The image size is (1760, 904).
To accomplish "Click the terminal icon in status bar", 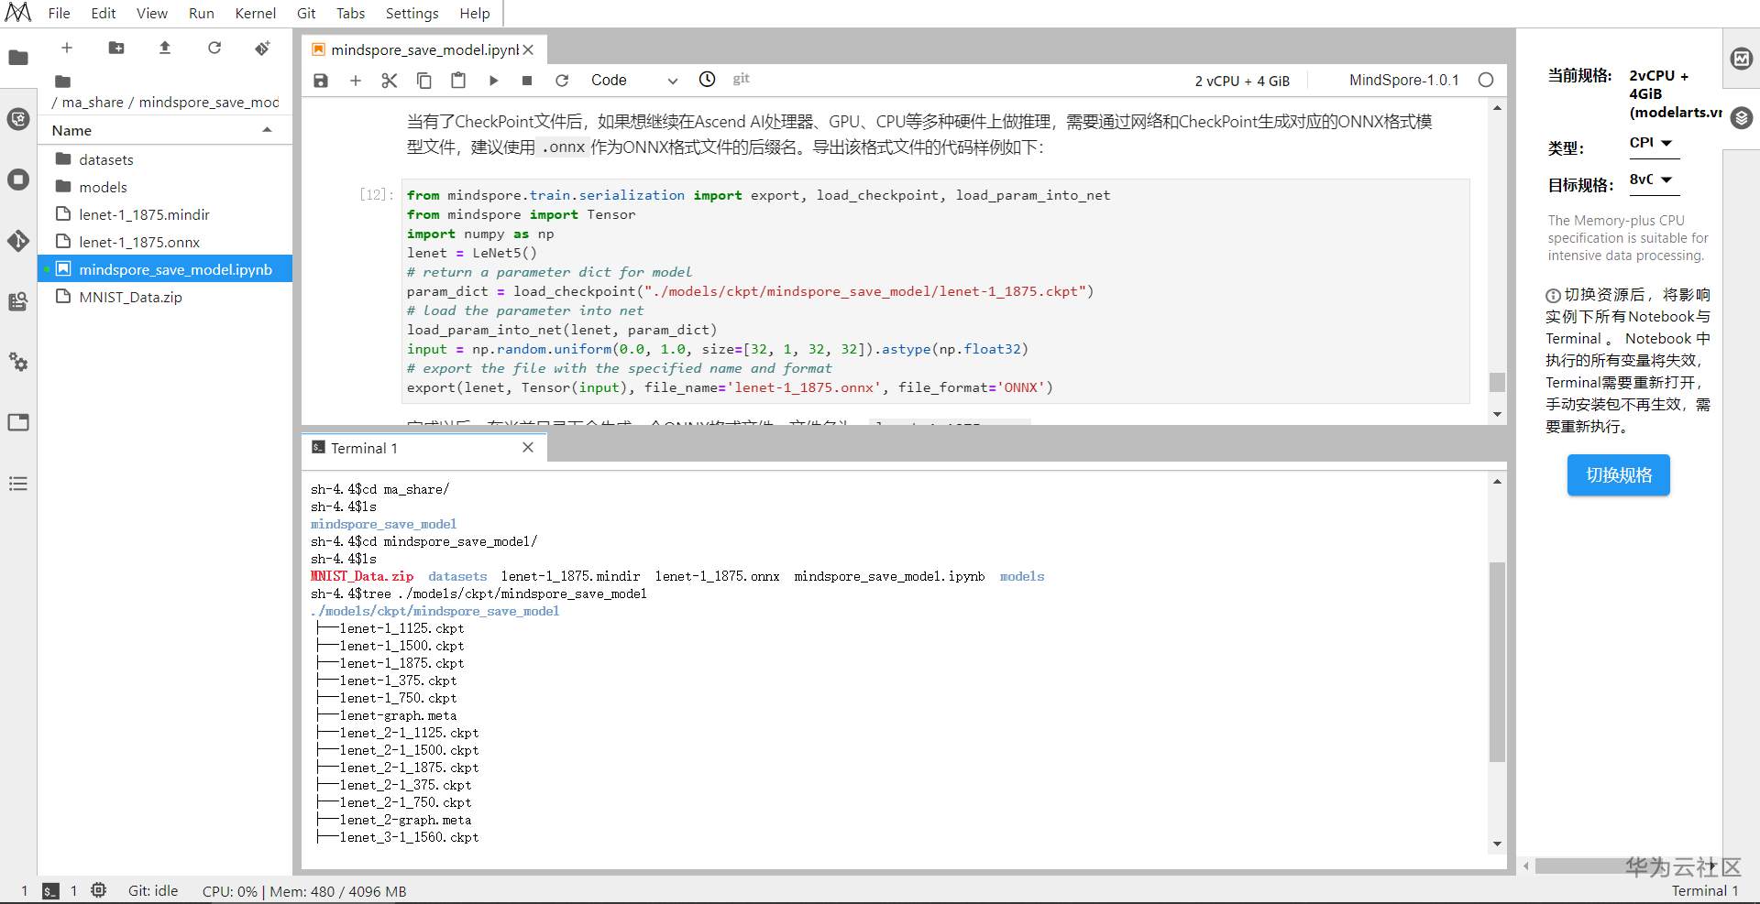I will [x=51, y=891].
